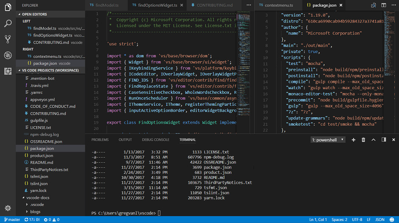Click Ln 1, Col 1 in status bar
Viewport: 399px width, 223px height.
pos(318,220)
